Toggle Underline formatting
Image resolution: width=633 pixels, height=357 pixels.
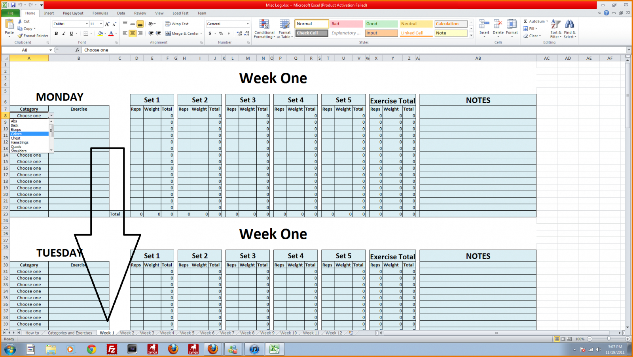pyautogui.click(x=71, y=34)
